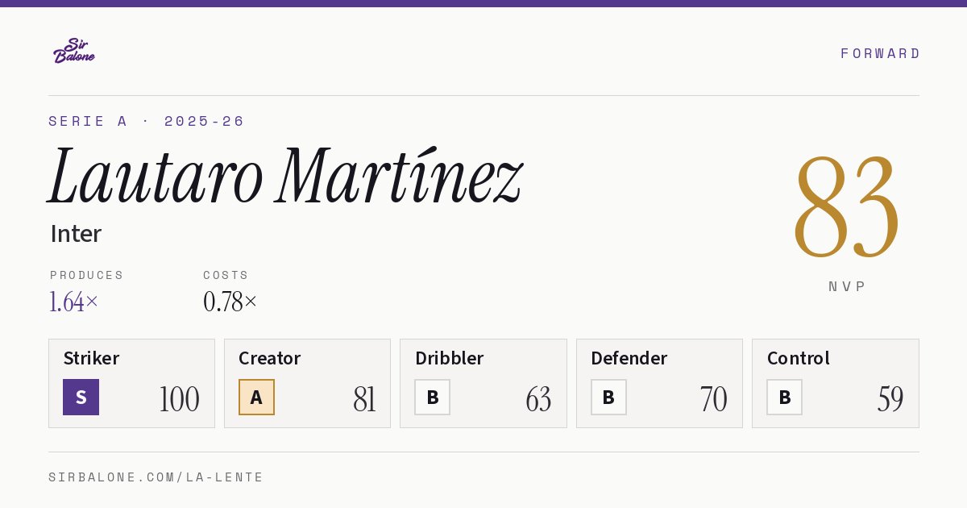This screenshot has height=508, width=967.
Task: Select the Lautaro Martínez player name
Action: coord(285,176)
